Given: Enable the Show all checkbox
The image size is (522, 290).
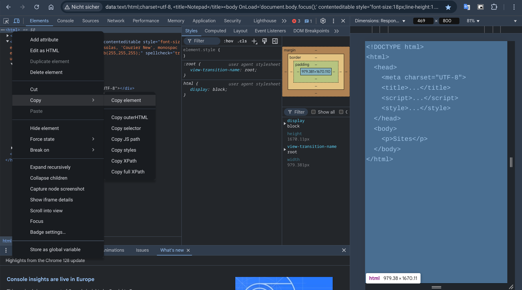Looking at the screenshot, I should (x=313, y=112).
